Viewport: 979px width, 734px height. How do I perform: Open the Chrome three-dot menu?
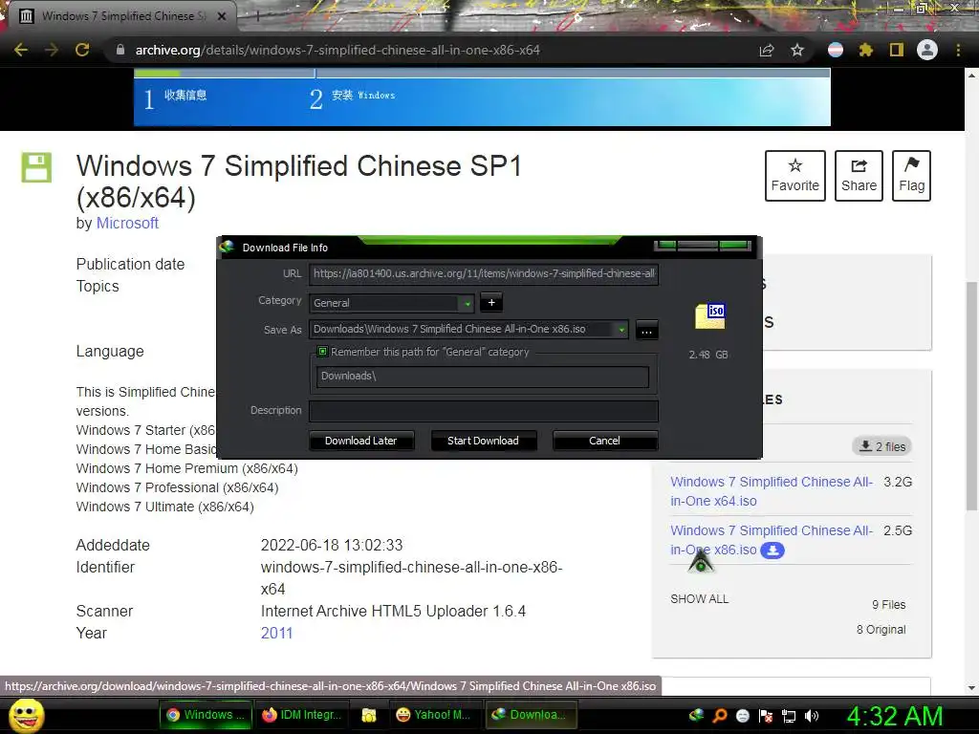(958, 50)
